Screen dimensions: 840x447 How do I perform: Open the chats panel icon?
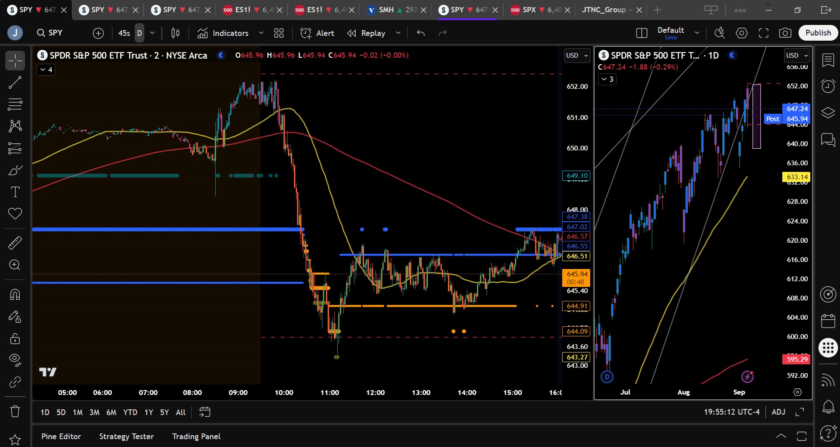[x=828, y=140]
